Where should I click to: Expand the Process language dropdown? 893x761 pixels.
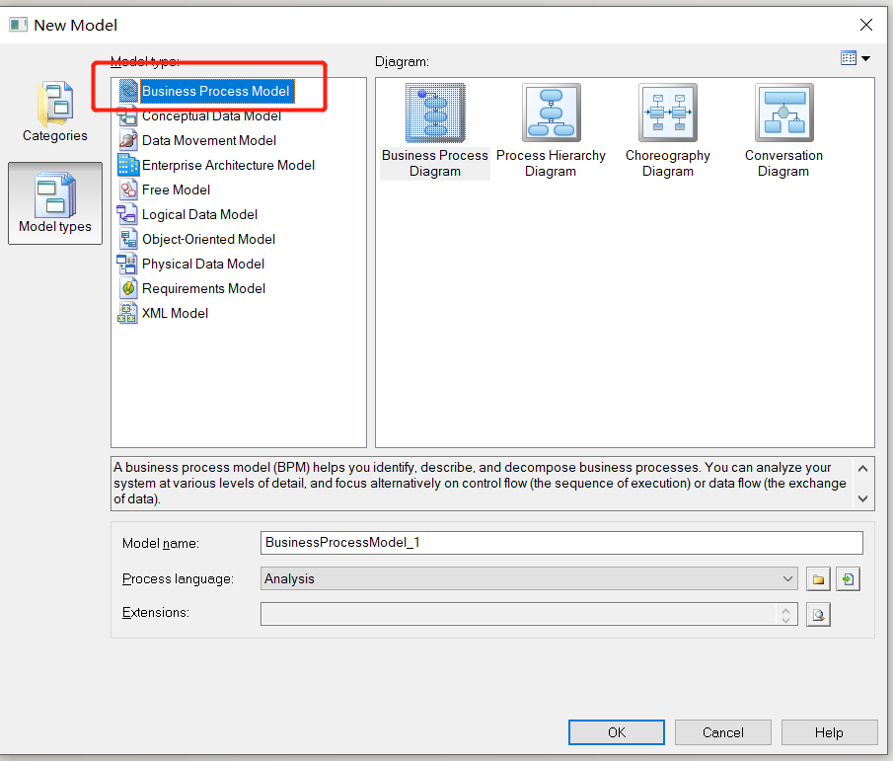[x=787, y=578]
